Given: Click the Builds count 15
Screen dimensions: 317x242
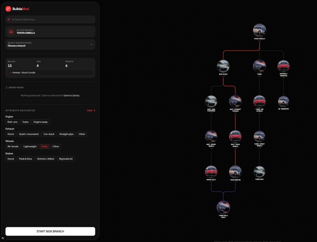Looking at the screenshot, I should click(10, 66).
